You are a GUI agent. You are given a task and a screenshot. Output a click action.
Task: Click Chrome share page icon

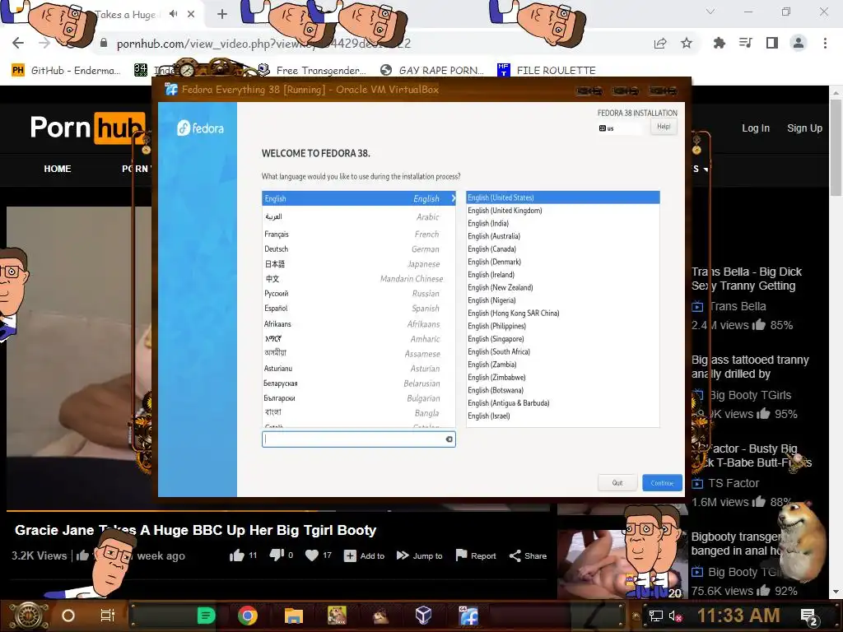(x=660, y=43)
